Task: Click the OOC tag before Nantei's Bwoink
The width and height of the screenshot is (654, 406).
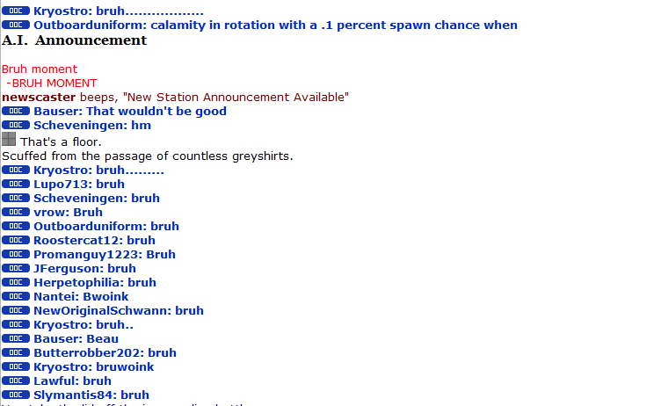Action: point(16,297)
